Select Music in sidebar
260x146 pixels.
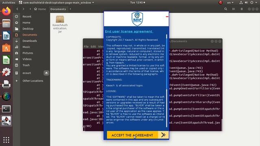tap(32, 47)
